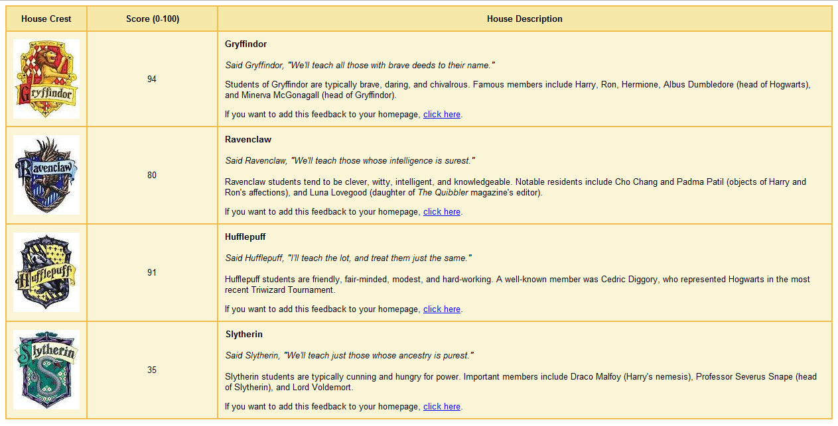Screen dimensions: 838x426
Task: Click the 'House Description' column header
Action: tap(525, 19)
